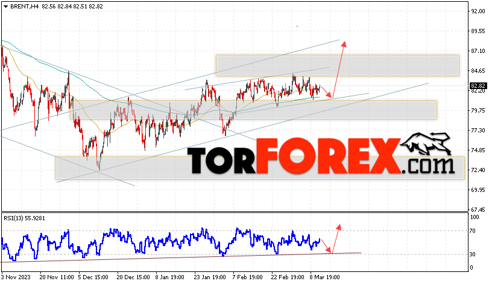Select the 82.20 price axis label

click(478, 91)
